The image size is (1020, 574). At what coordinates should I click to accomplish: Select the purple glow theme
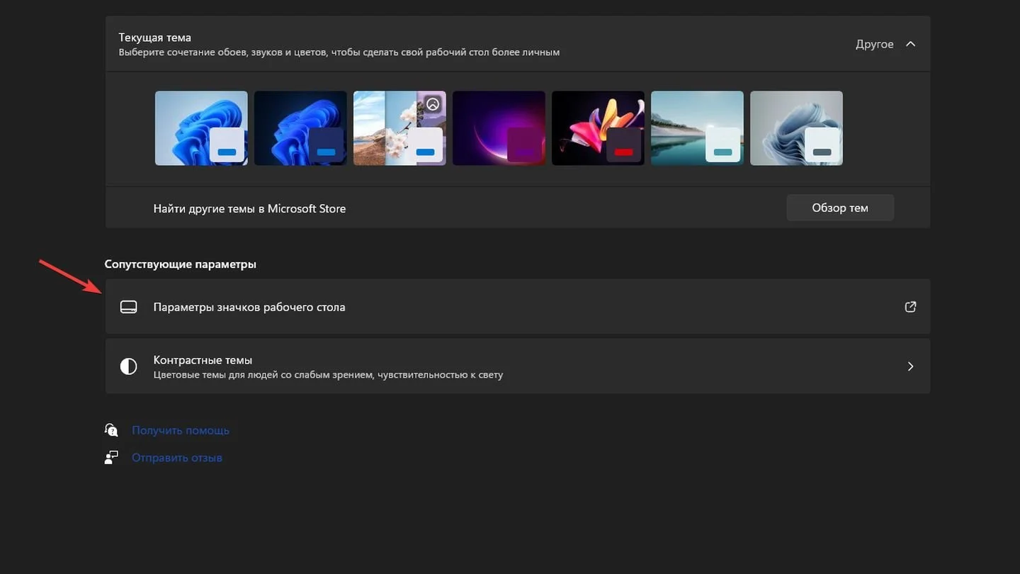499,128
